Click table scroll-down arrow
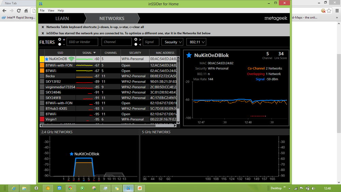 pos(178,123)
